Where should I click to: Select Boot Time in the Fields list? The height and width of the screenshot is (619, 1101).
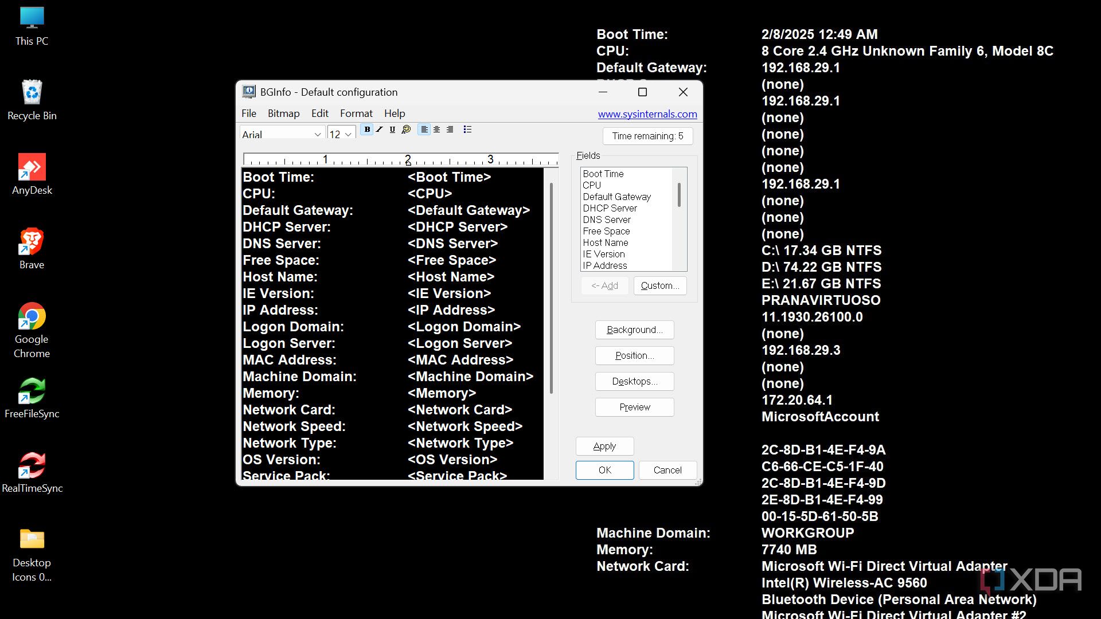[x=603, y=174]
